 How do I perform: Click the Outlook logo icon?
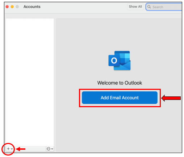tap(120, 61)
